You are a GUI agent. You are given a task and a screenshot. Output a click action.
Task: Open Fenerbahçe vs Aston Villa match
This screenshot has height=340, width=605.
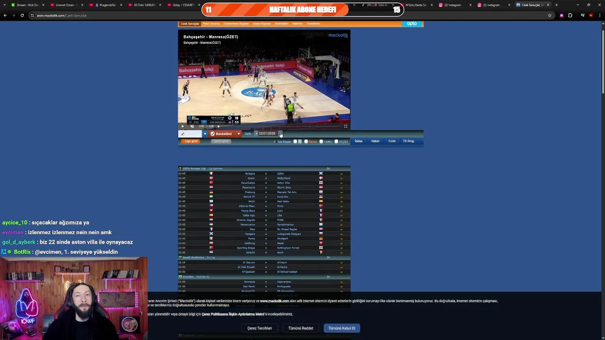tap(264, 183)
